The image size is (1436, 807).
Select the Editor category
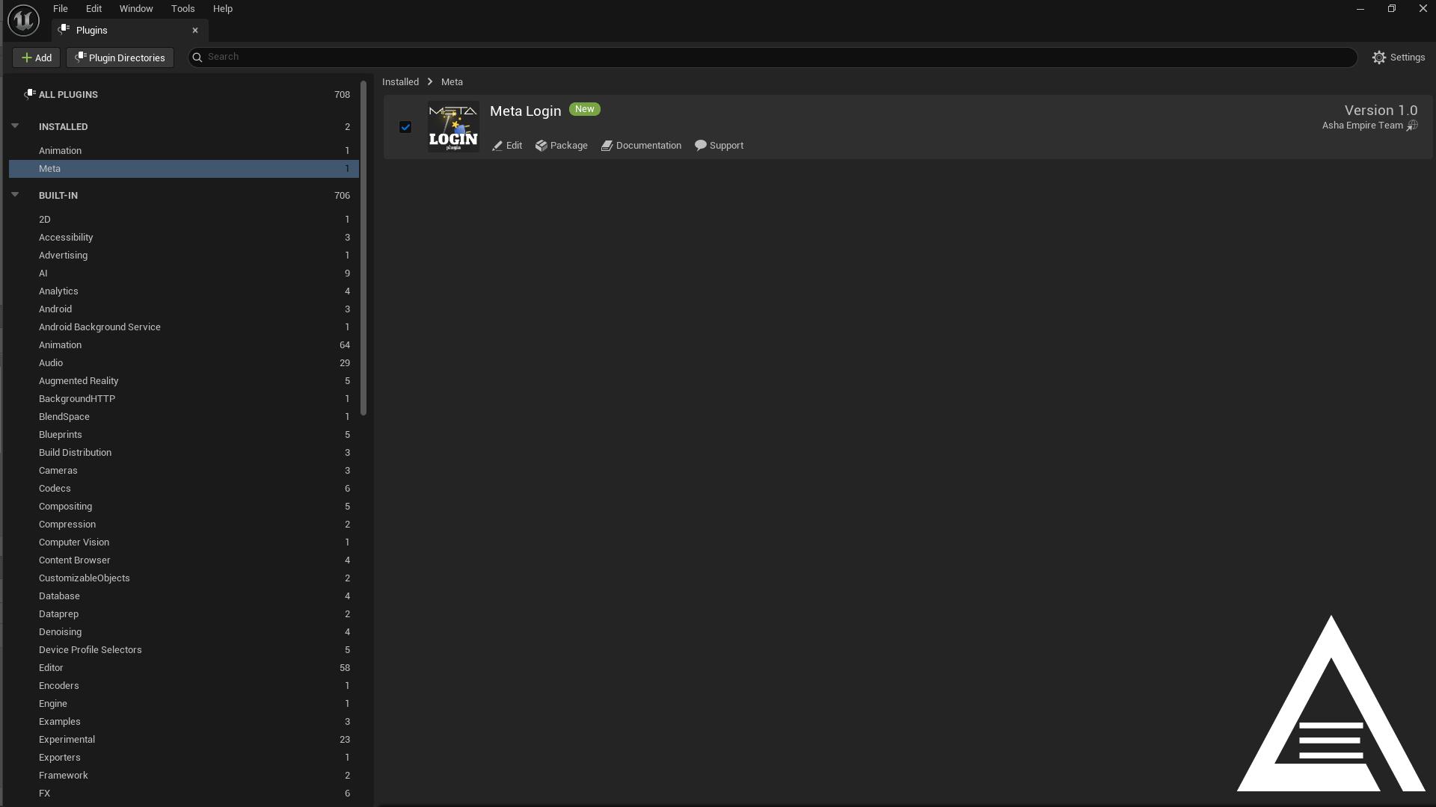(184, 668)
